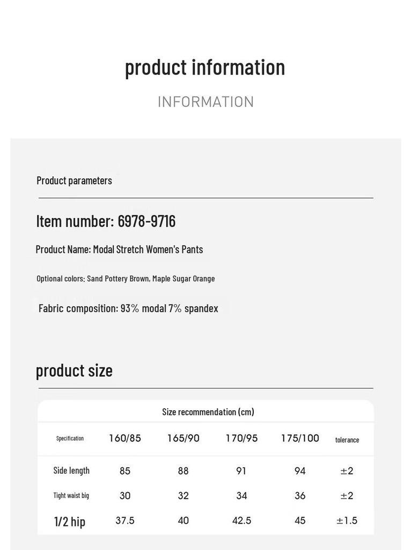Pick the 175/100 size column header
Image resolution: width=412 pixels, height=550 pixels.
point(300,438)
